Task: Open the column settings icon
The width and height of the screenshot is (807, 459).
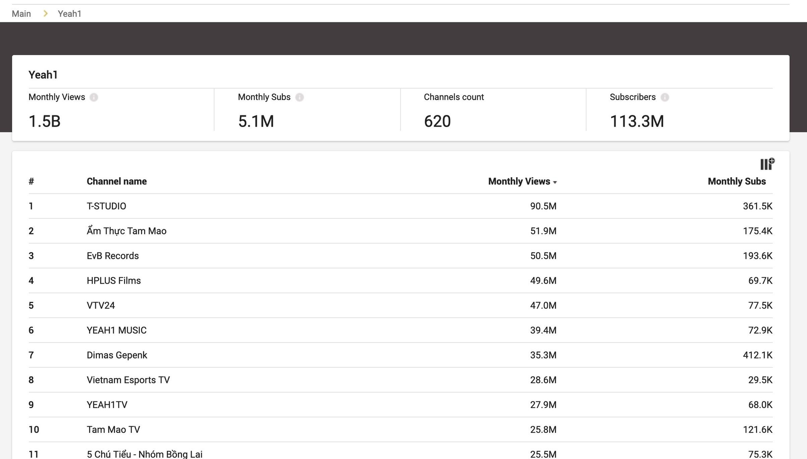Action: click(x=767, y=164)
